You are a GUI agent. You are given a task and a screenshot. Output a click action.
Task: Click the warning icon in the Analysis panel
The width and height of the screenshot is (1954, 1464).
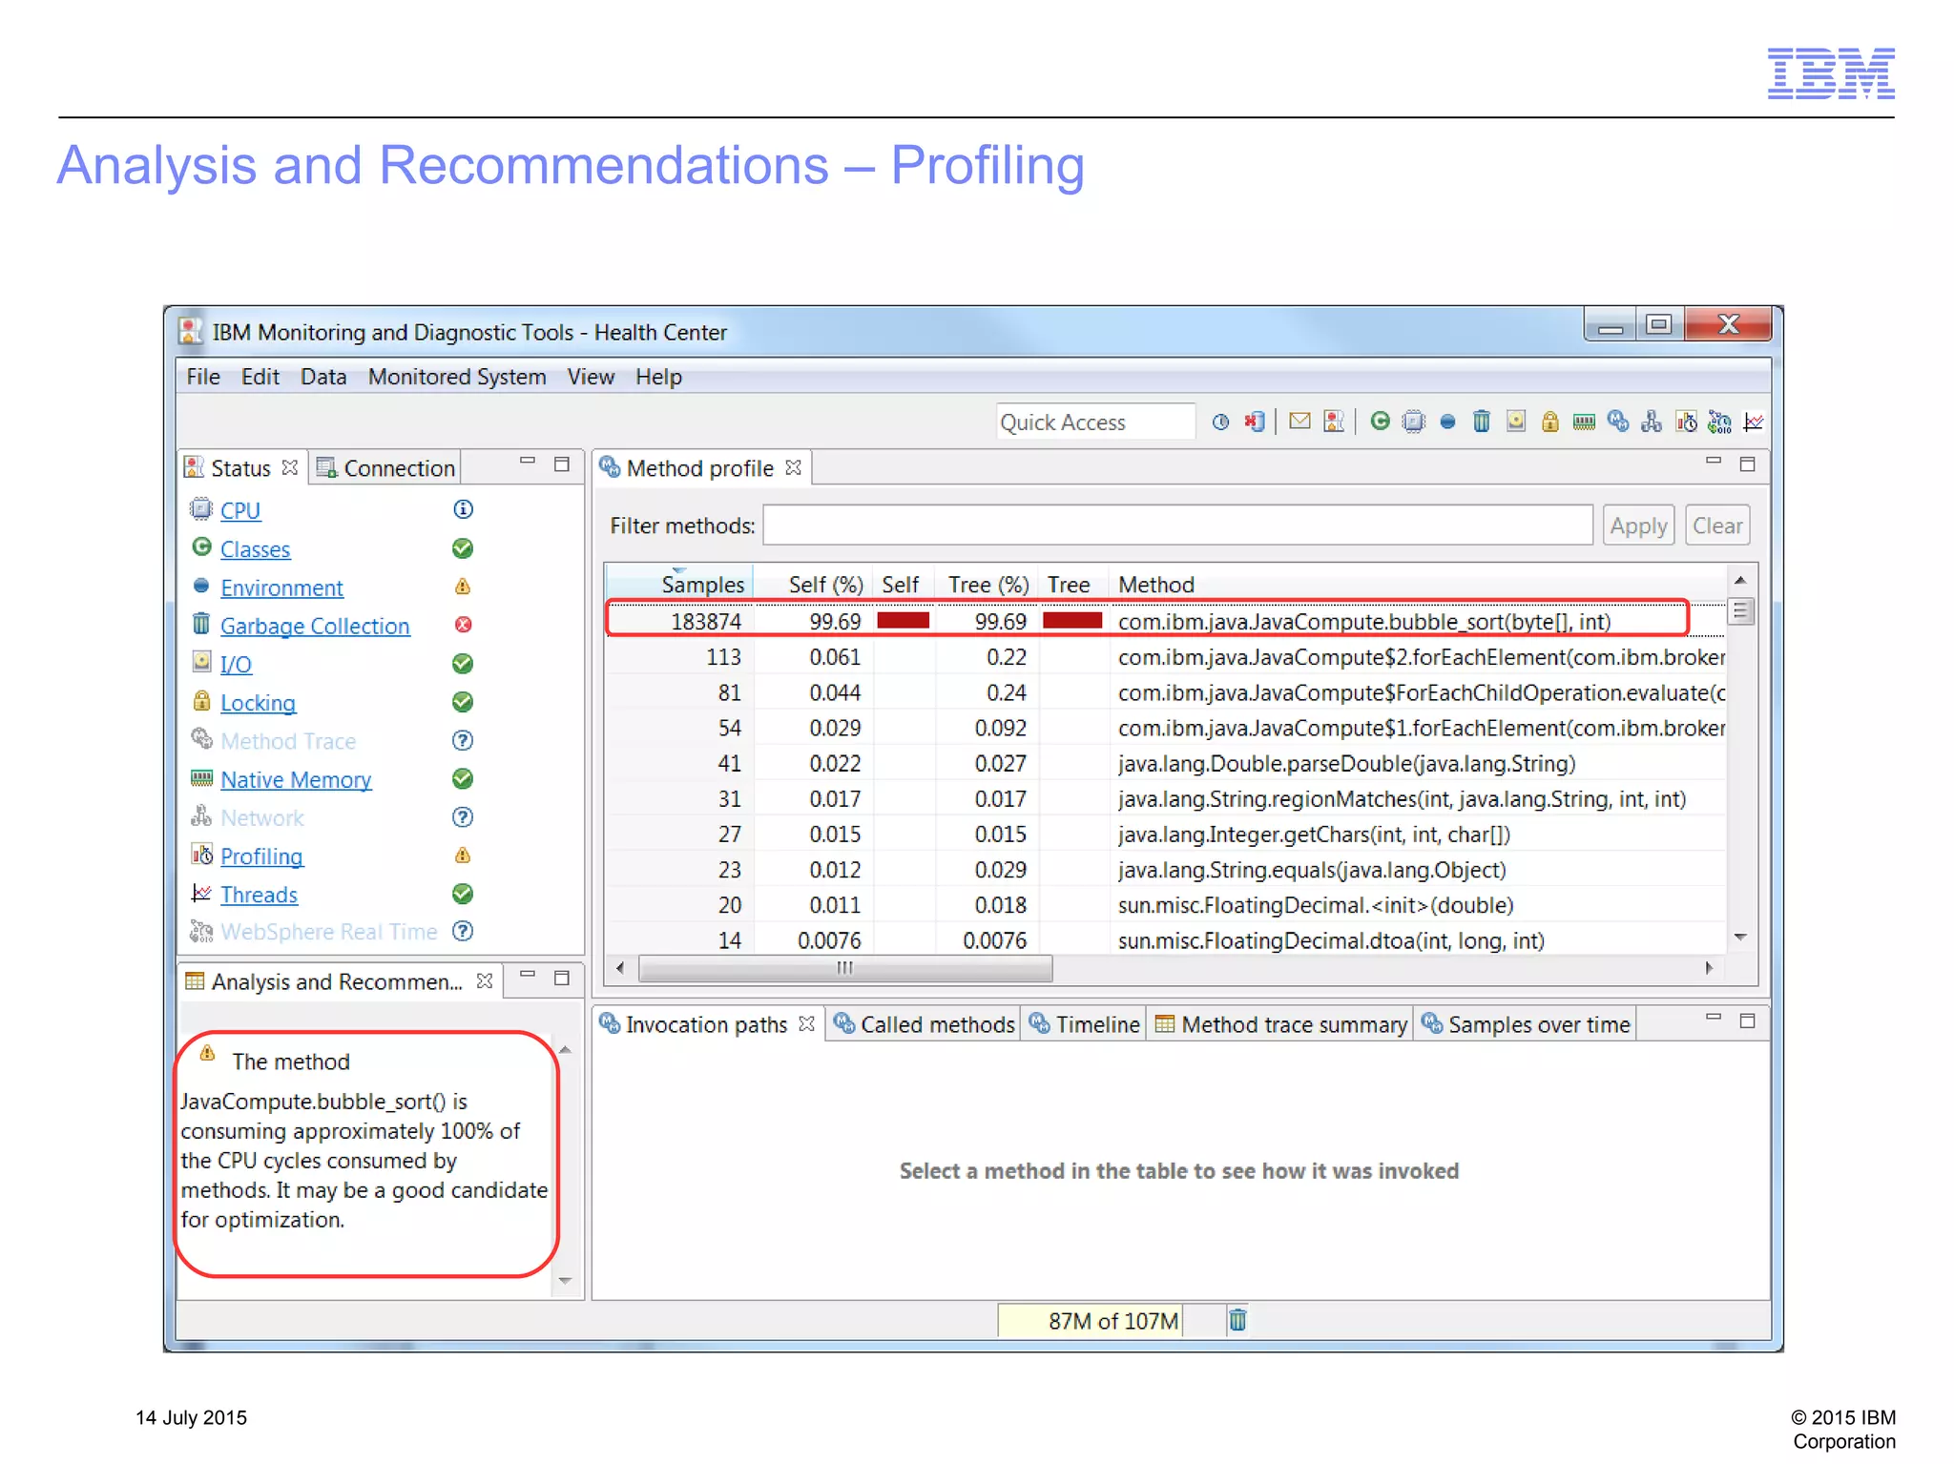pos(207,1053)
